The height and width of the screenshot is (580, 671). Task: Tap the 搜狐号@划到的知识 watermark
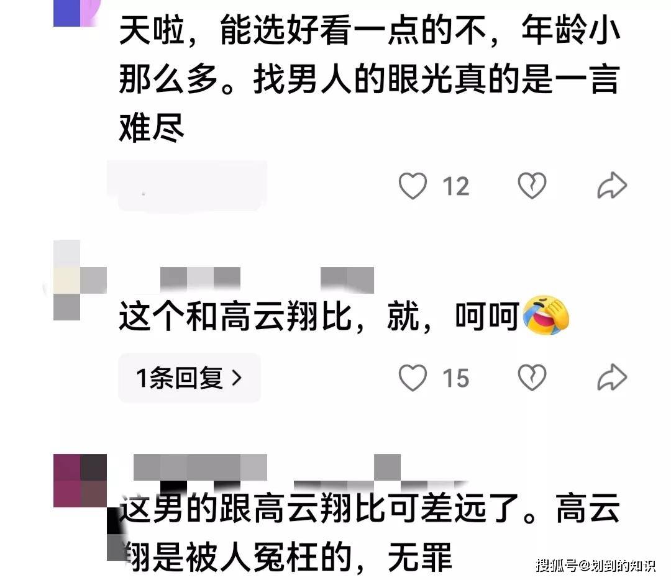(x=596, y=565)
